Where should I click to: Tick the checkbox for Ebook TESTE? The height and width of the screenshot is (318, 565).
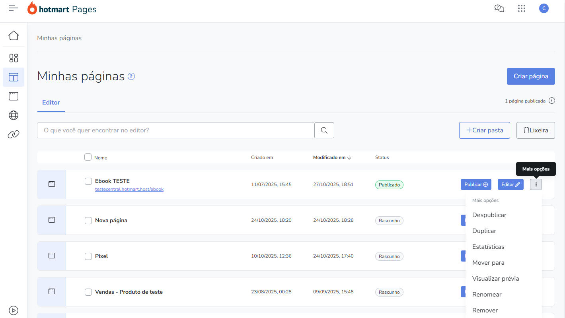88,181
